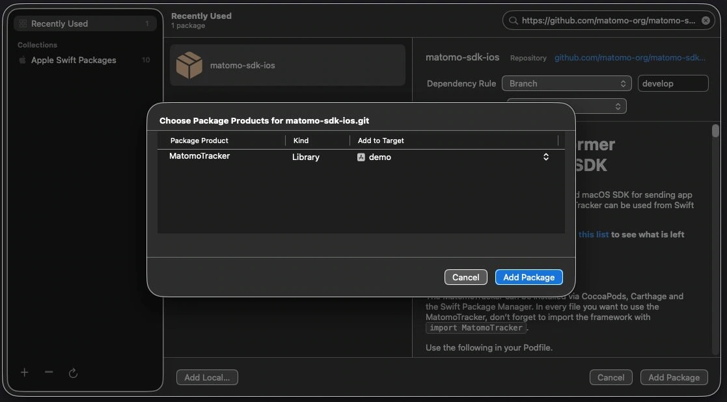Viewport: 727px width, 402px height.
Task: Click the plus icon to add a collection
Action: 25,372
